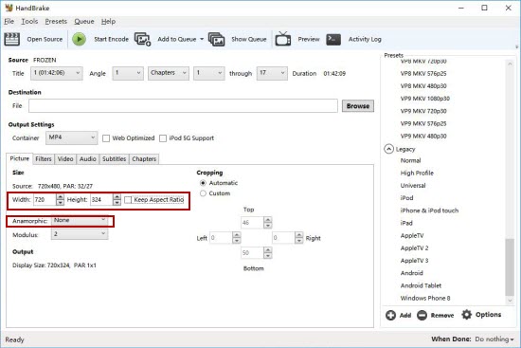Open the Tools menu
This screenshot has height=348, width=521.
pos(29,21)
